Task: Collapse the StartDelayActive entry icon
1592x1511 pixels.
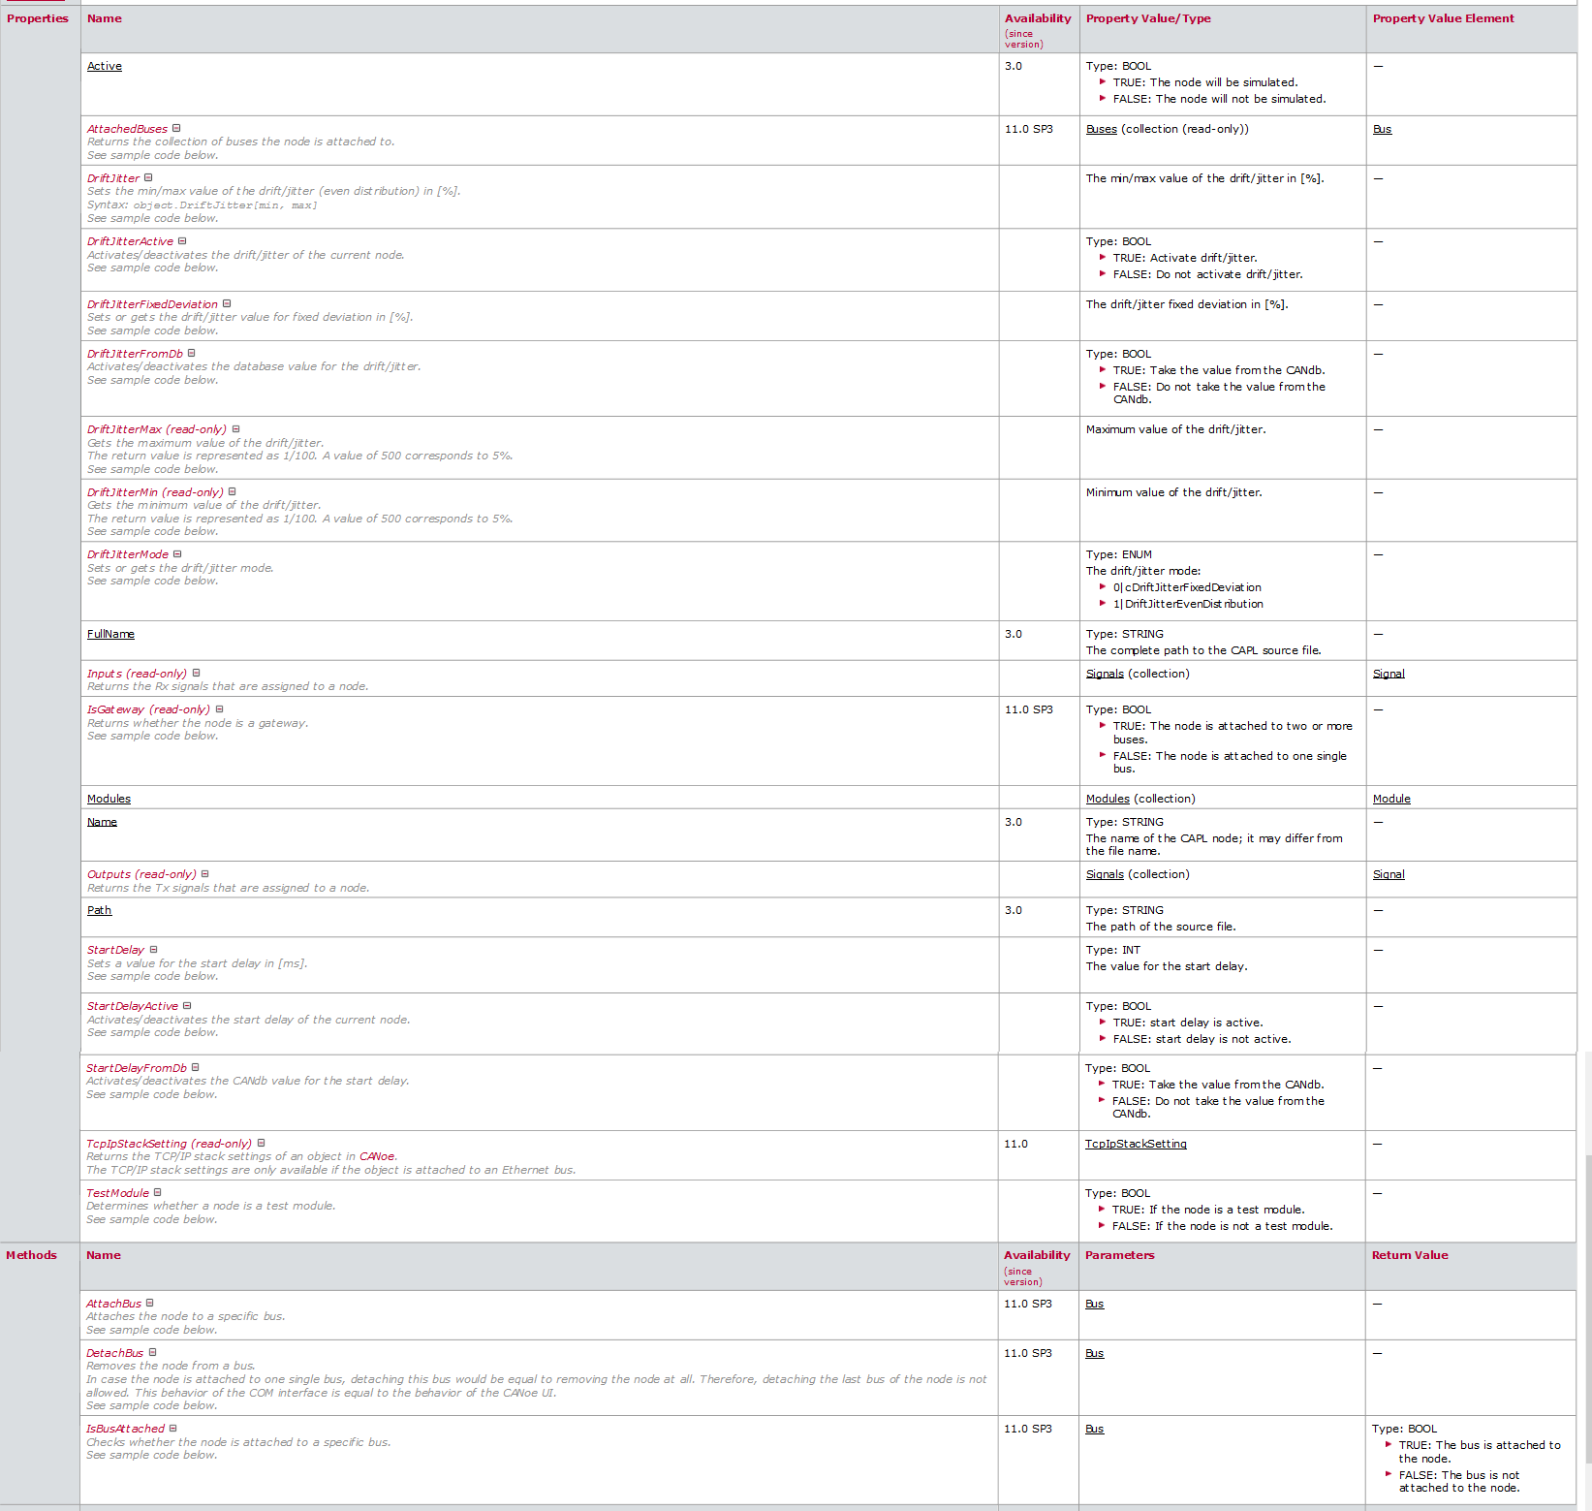Action: (x=187, y=1005)
